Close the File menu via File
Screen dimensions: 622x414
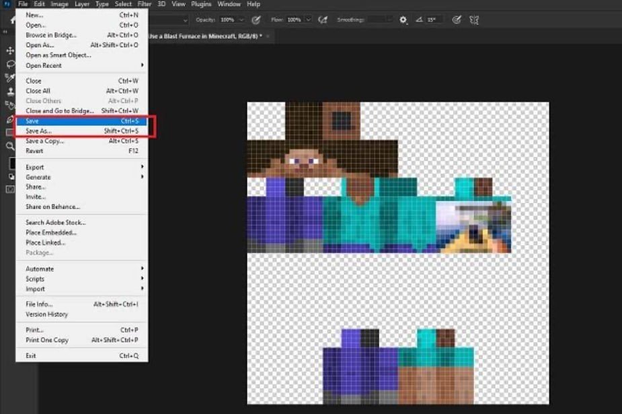(x=23, y=4)
